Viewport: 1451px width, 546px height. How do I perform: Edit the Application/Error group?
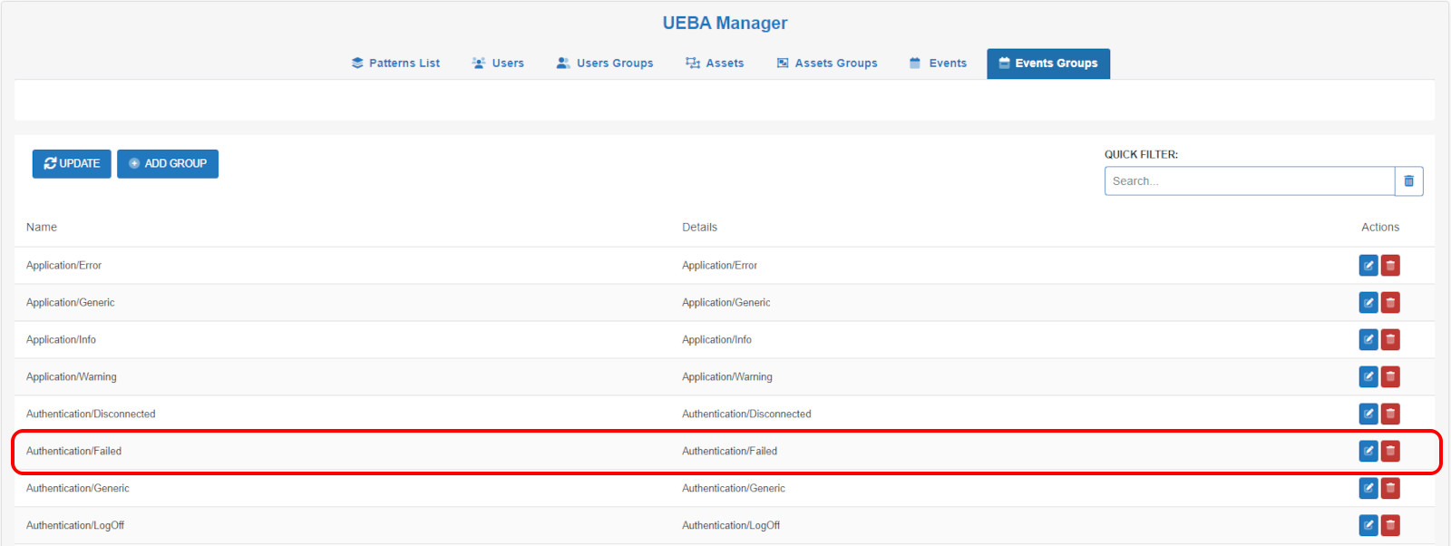(1368, 265)
